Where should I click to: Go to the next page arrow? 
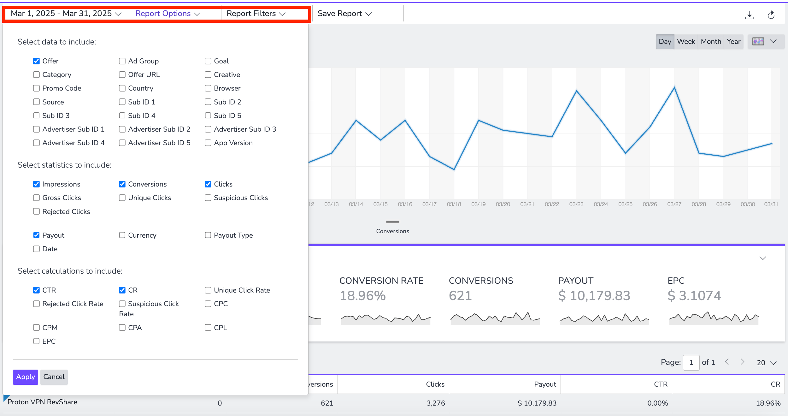742,362
